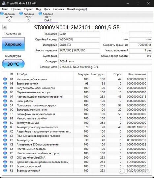154x178 pixels.
Task: Open the Файл menu
Action: [x=5, y=9]
